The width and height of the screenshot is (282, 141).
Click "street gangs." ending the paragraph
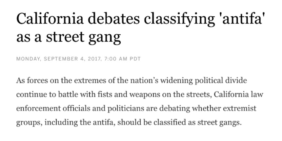(219, 123)
